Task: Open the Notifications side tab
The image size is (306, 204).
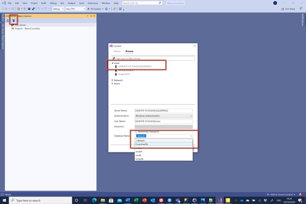Action: coord(303,20)
